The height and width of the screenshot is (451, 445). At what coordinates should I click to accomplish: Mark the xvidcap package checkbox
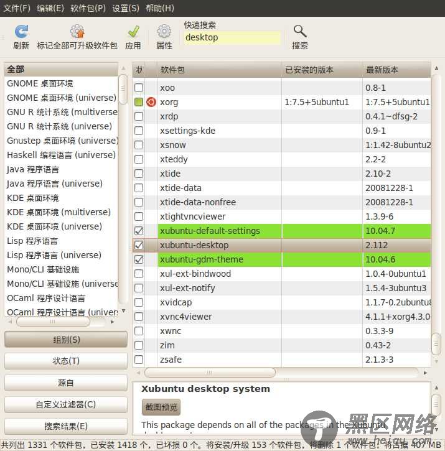pyautogui.click(x=139, y=302)
